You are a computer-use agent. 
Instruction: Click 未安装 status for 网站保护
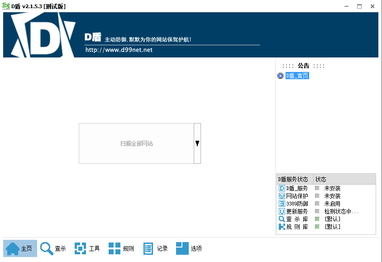(x=332, y=196)
